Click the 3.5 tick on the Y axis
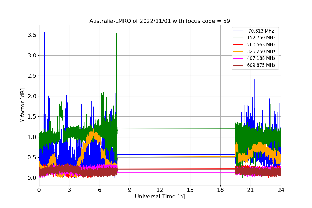Image resolution: width=312 pixels, height=208 pixels. coord(32,35)
